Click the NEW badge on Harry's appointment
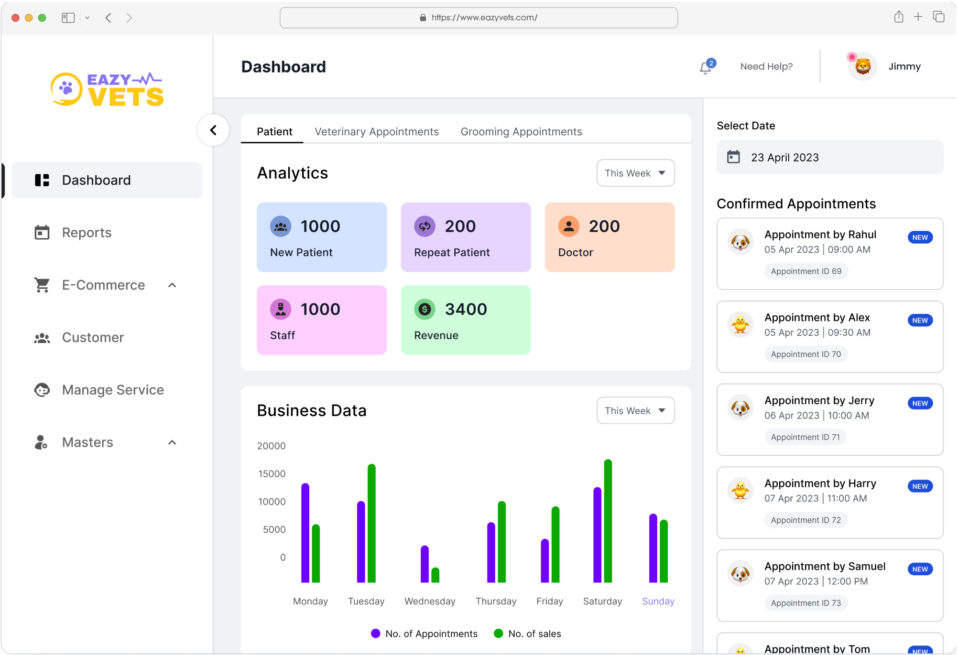 tap(920, 486)
